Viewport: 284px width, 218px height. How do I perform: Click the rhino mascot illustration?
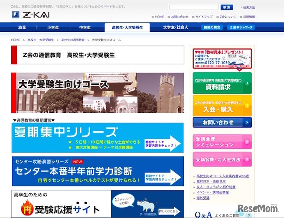coord(146,206)
